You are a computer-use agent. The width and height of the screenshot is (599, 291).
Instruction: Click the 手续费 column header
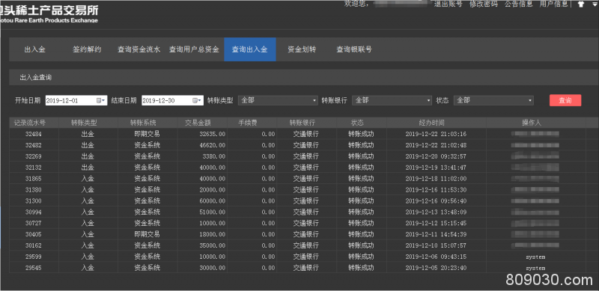click(x=252, y=123)
